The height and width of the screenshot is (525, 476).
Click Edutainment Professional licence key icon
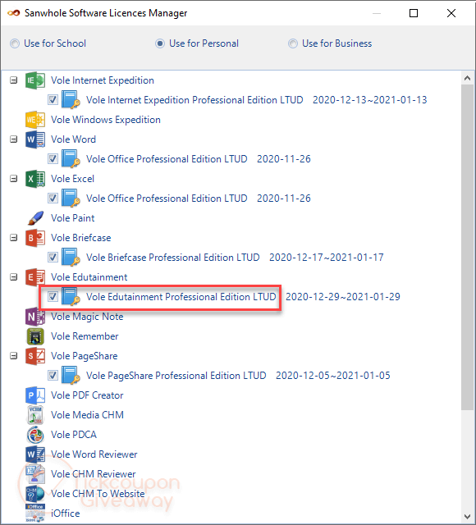point(71,297)
